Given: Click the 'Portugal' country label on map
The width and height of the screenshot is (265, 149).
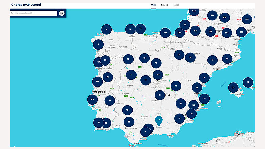Looking at the screenshot, I should click(99, 92).
